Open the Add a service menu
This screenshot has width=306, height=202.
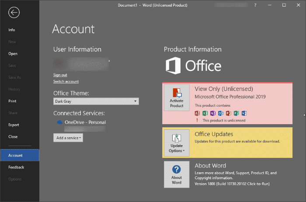pyautogui.click(x=68, y=138)
